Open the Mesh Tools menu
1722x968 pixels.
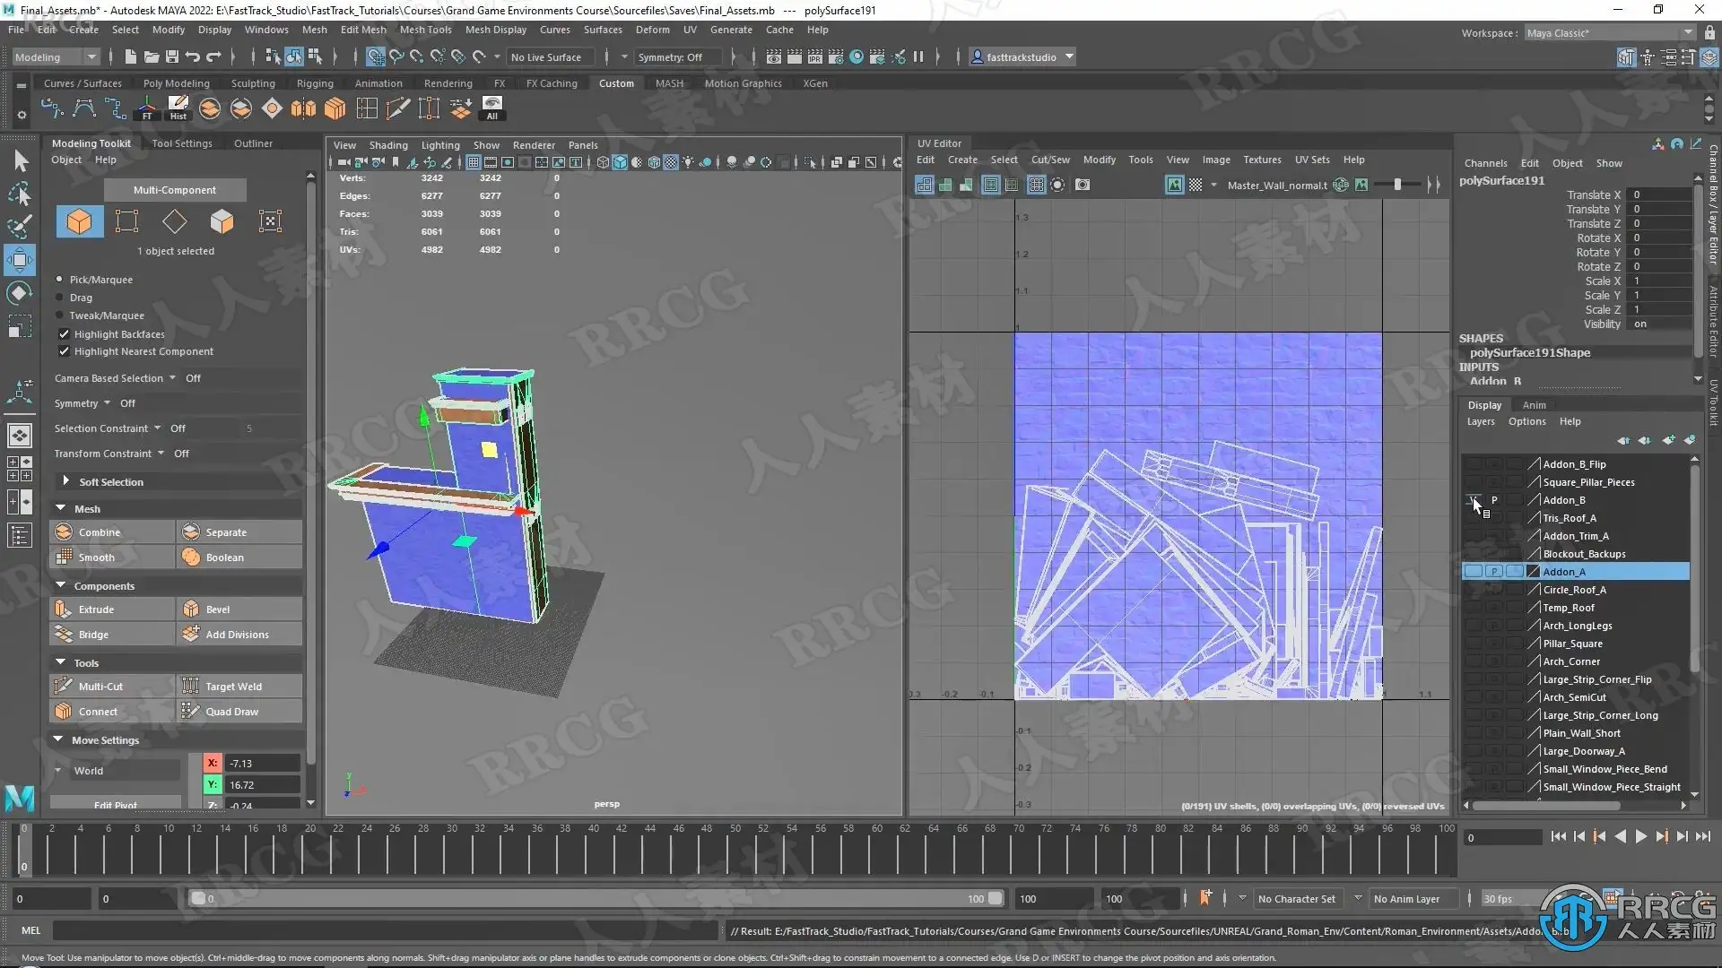click(425, 30)
